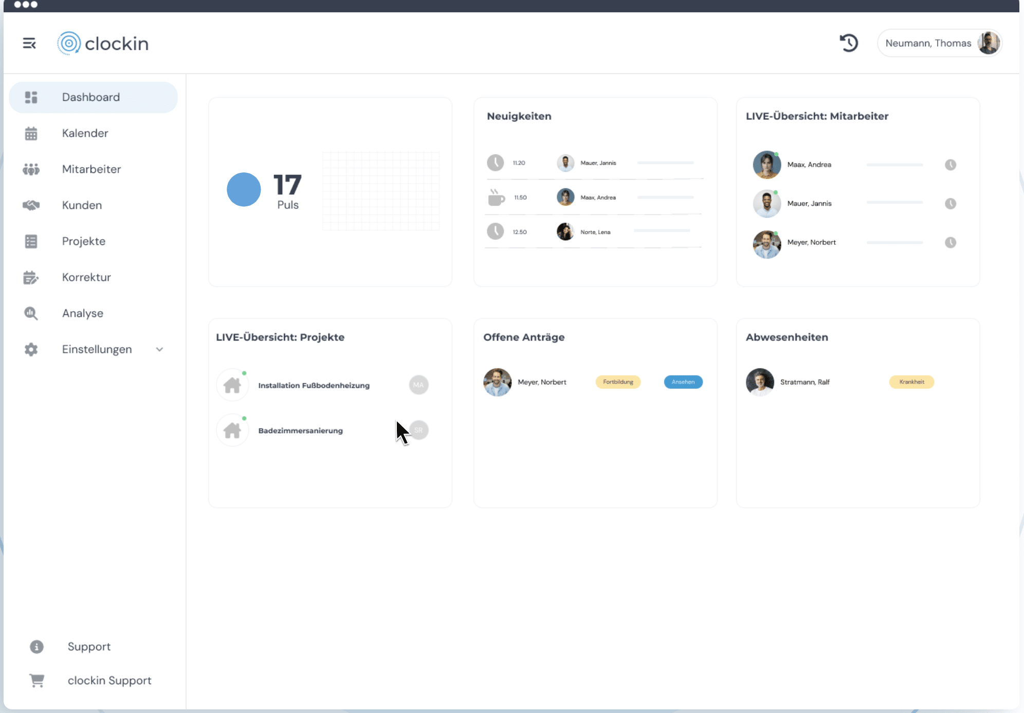Click the clock icon in Meyer, Norbert's live row

pyautogui.click(x=950, y=242)
